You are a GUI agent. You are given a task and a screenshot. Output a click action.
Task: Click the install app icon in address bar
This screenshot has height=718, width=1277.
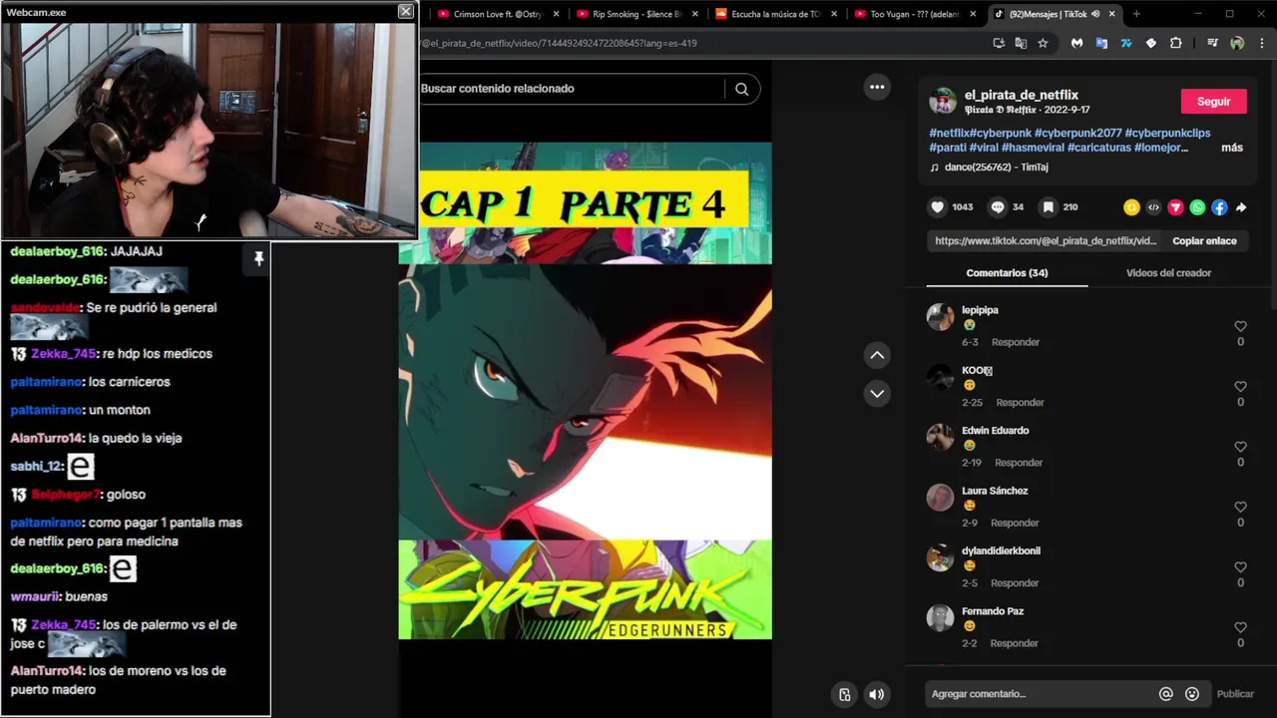click(999, 43)
